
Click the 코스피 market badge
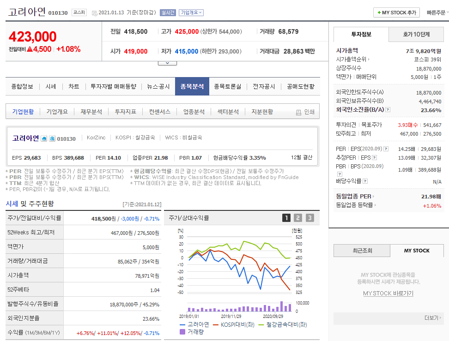(x=79, y=12)
